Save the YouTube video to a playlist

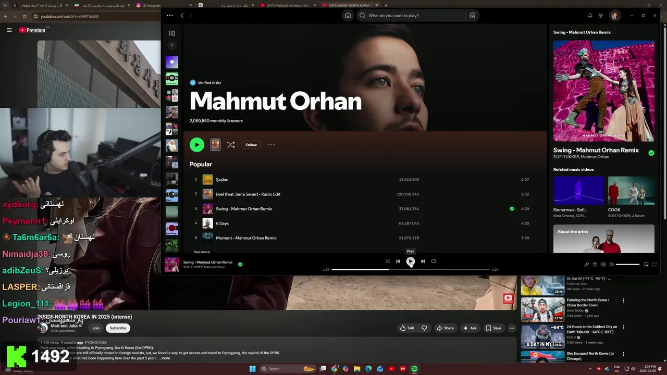(493, 328)
